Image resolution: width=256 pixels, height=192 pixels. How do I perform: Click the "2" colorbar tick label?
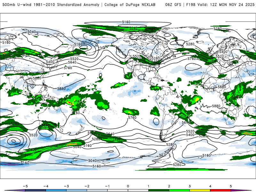[169, 186]
